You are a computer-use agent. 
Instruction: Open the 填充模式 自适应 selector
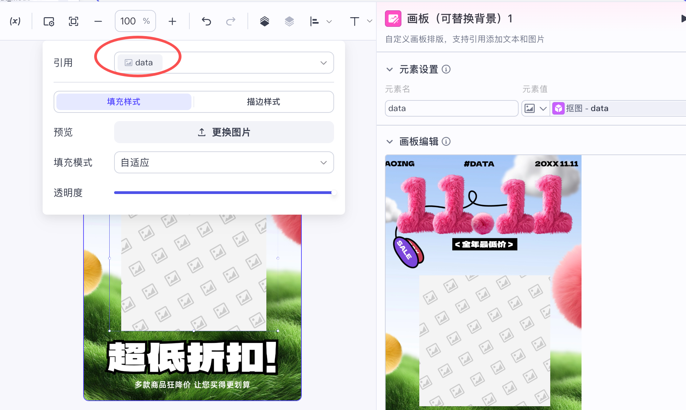point(224,162)
